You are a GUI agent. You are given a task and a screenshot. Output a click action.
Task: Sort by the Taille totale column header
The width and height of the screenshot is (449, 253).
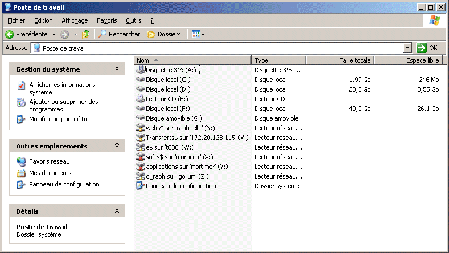[340, 60]
